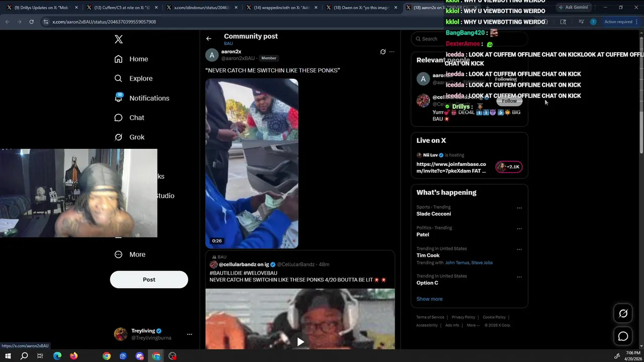
Task: Click the John Ternus, Steve Jobs link
Action: (469, 262)
